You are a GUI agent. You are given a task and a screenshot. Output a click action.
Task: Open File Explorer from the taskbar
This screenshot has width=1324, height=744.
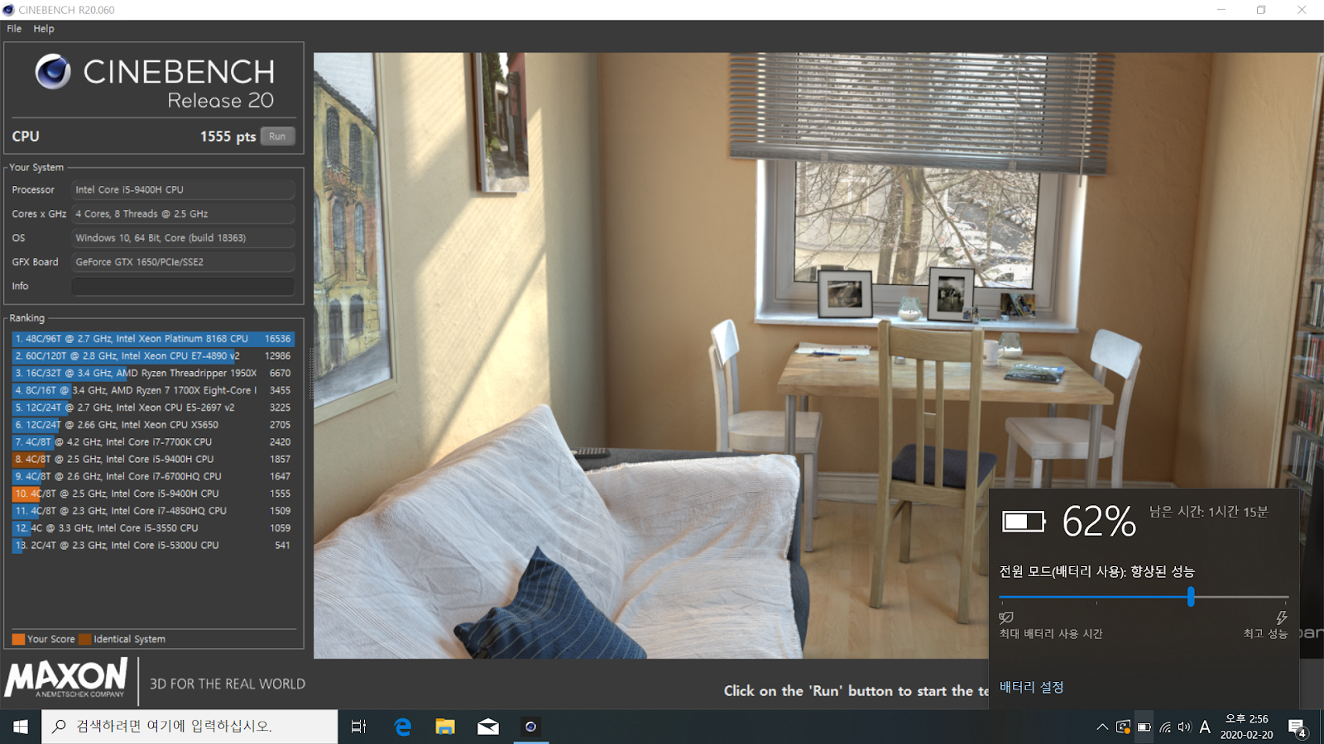pyautogui.click(x=445, y=727)
